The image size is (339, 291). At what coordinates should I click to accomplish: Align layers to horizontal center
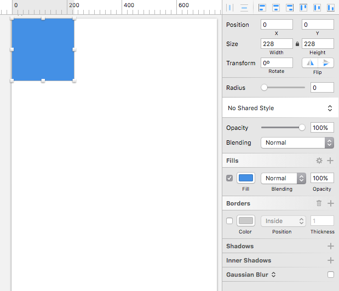pos(276,8)
